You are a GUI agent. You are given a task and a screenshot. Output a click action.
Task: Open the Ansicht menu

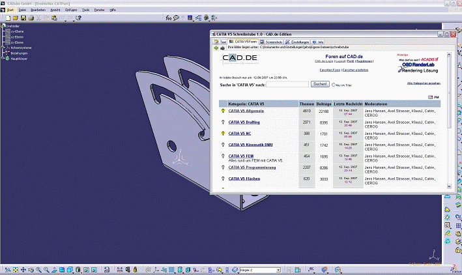click(x=55, y=10)
